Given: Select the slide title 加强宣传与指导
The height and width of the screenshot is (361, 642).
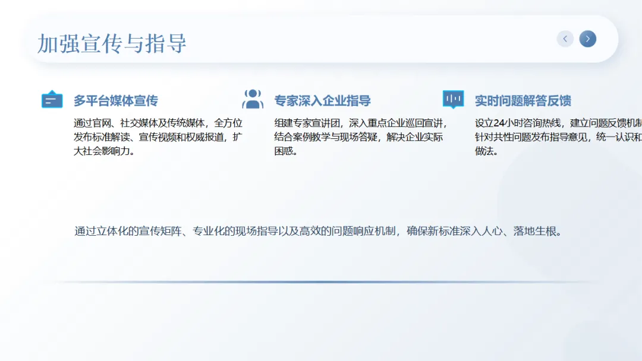Looking at the screenshot, I should point(112,43).
